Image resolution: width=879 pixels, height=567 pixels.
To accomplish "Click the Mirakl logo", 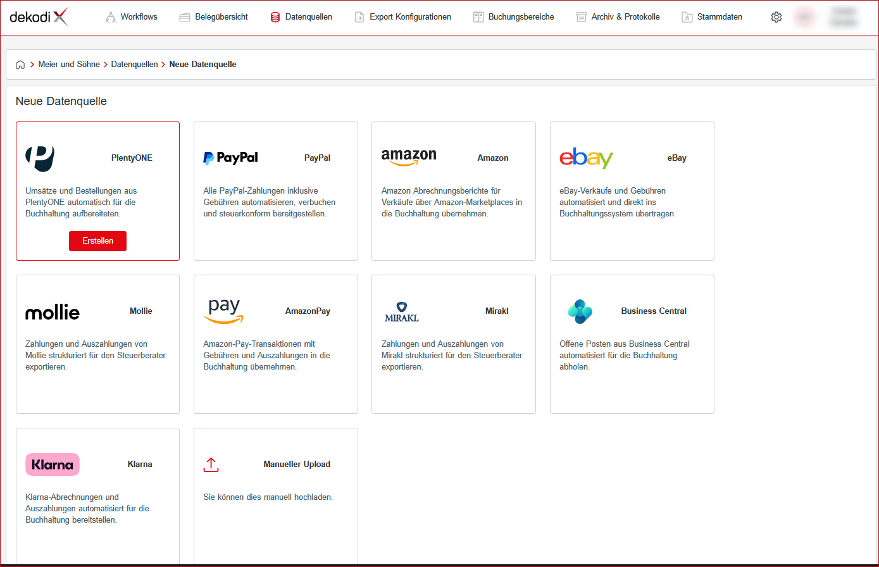I will [x=402, y=311].
